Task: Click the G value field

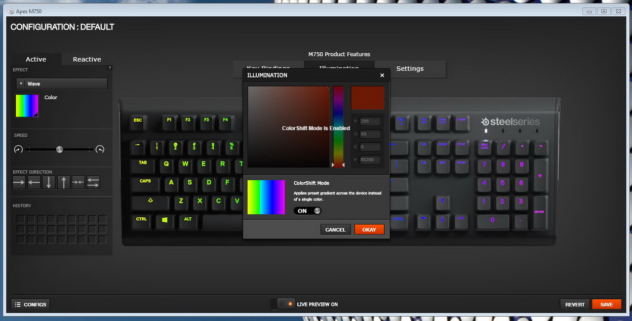Action: [x=370, y=134]
